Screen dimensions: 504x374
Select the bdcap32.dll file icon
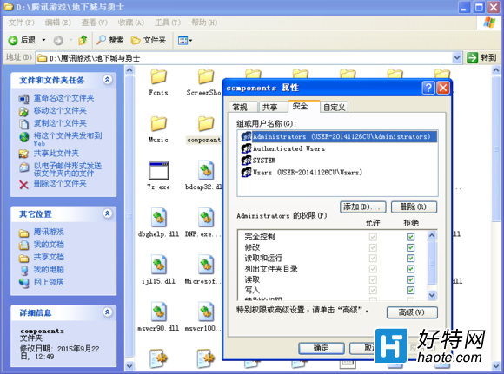[206, 170]
